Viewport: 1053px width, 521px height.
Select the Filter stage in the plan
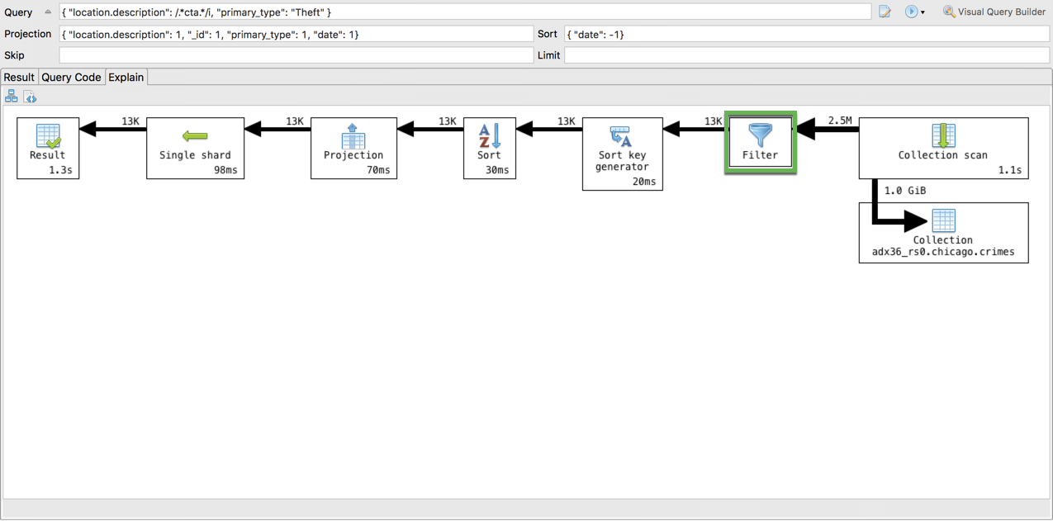coord(760,142)
